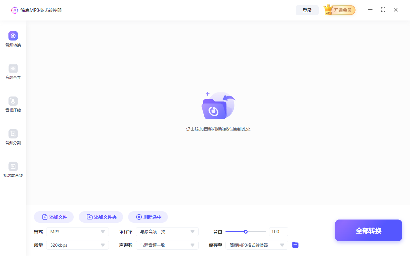Start conversion with 全部转换 button
This screenshot has width=410, height=256.
pyautogui.click(x=368, y=230)
